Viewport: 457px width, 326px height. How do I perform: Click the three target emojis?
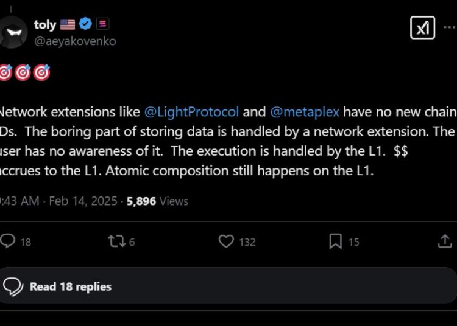tap(23, 72)
